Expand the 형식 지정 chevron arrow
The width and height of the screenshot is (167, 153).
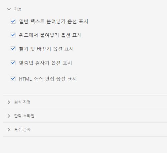9,102
